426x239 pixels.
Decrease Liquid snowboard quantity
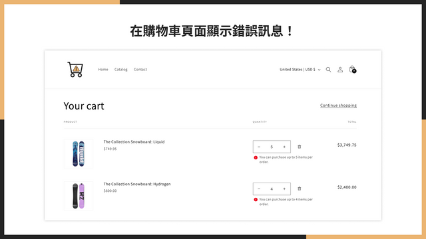pos(259,147)
